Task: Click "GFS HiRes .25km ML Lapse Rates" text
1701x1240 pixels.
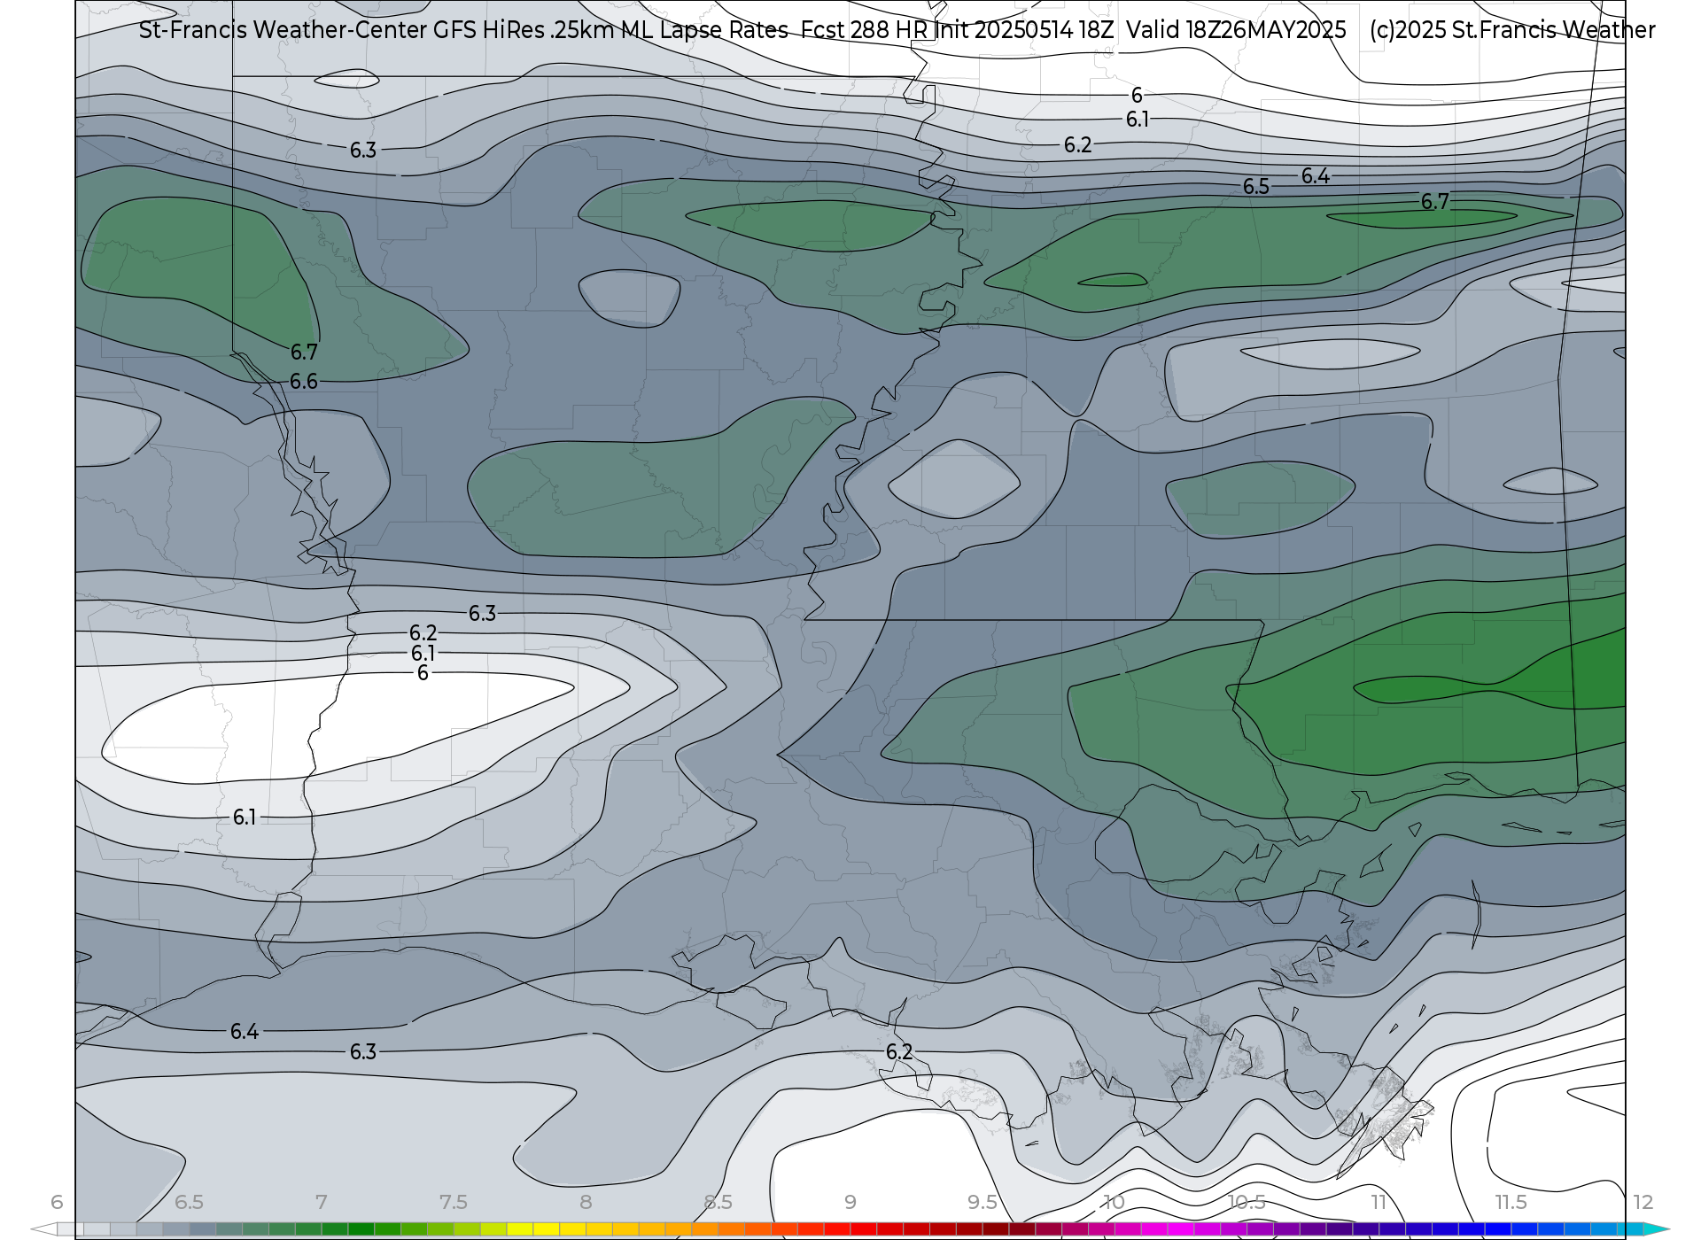Action: (611, 30)
